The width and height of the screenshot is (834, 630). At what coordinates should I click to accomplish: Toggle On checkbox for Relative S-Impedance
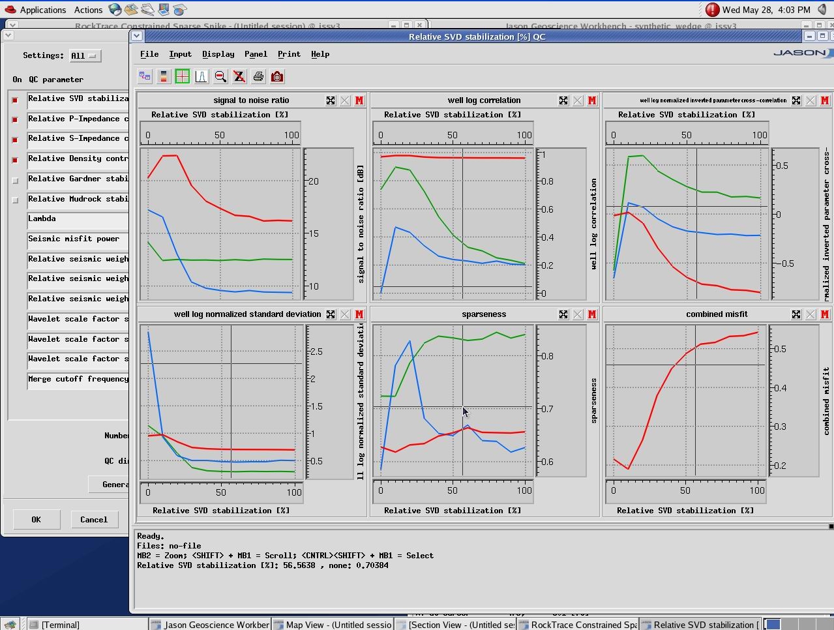pos(15,140)
